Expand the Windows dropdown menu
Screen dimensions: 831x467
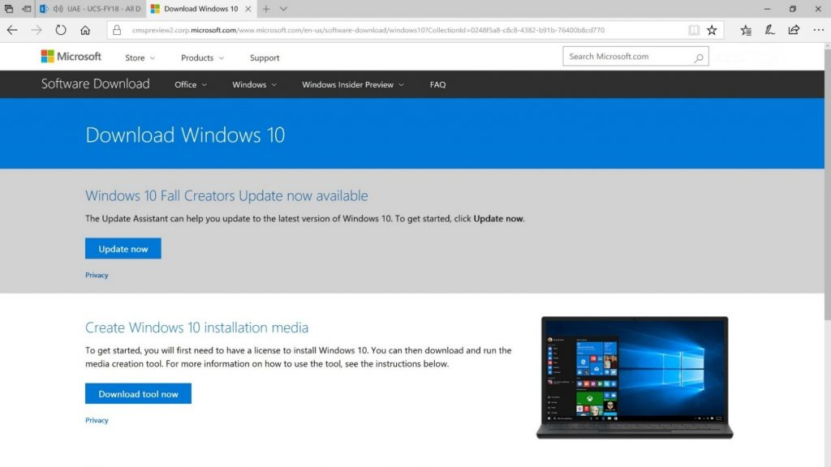click(254, 84)
